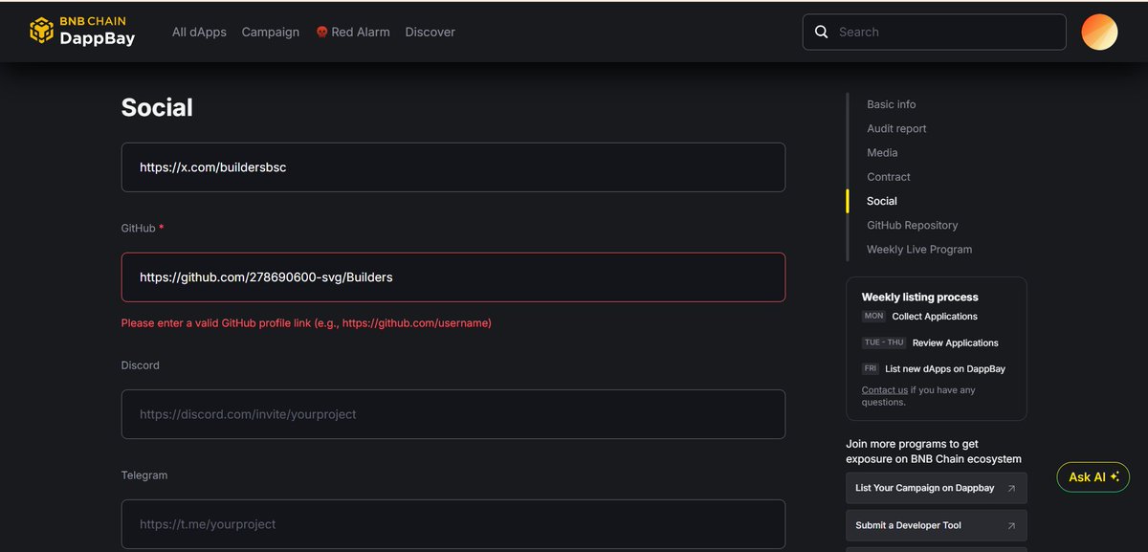The width and height of the screenshot is (1148, 552).
Task: Click arrow icon on Submit a Developer Tool
Action: tap(1011, 525)
